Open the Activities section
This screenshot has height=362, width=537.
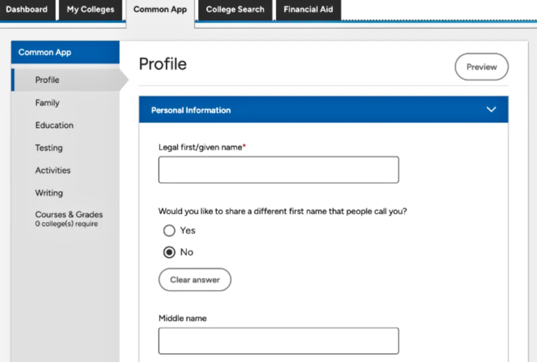[53, 170]
